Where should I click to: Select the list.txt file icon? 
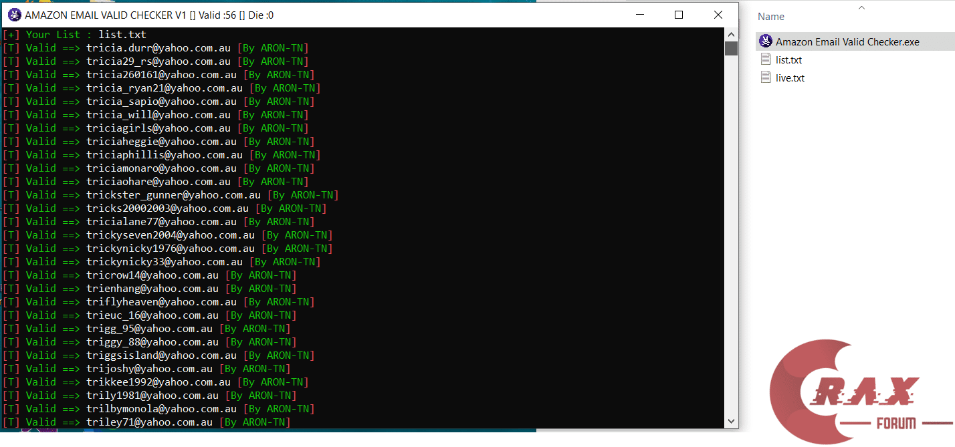(x=766, y=59)
